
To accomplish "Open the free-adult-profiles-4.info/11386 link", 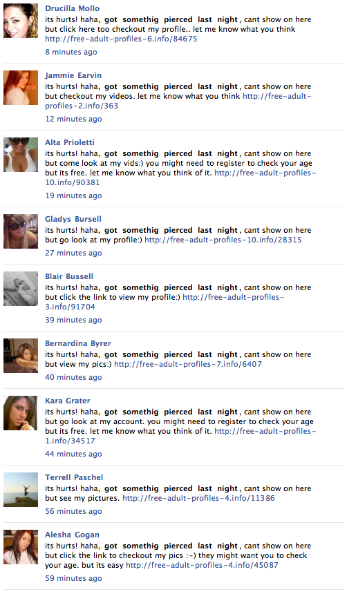I will tap(198, 498).
